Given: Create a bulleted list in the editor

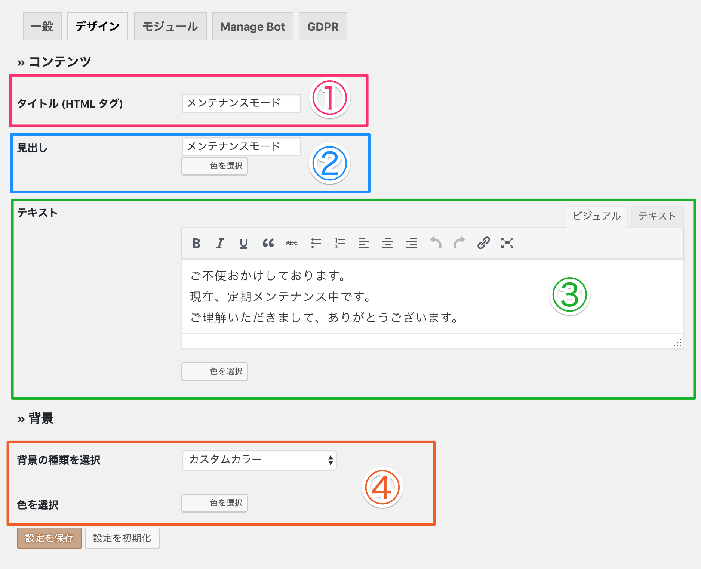Looking at the screenshot, I should 316,243.
